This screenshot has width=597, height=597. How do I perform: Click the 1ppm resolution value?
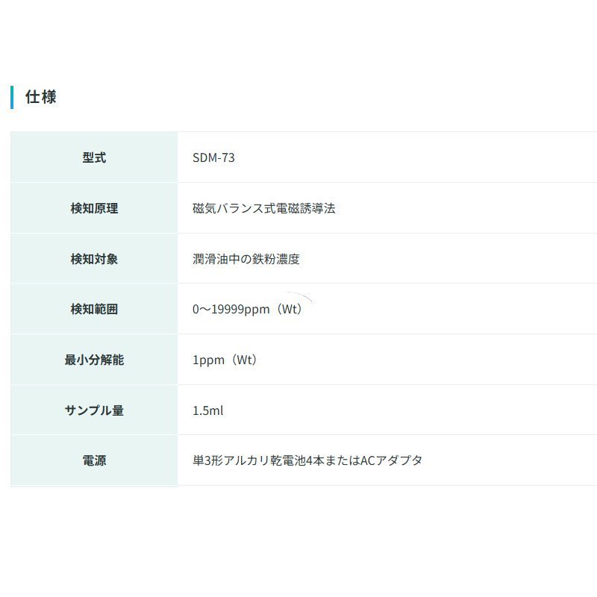(208, 360)
